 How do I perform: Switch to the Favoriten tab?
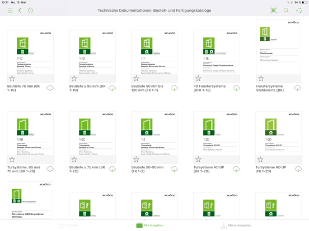click(68, 225)
